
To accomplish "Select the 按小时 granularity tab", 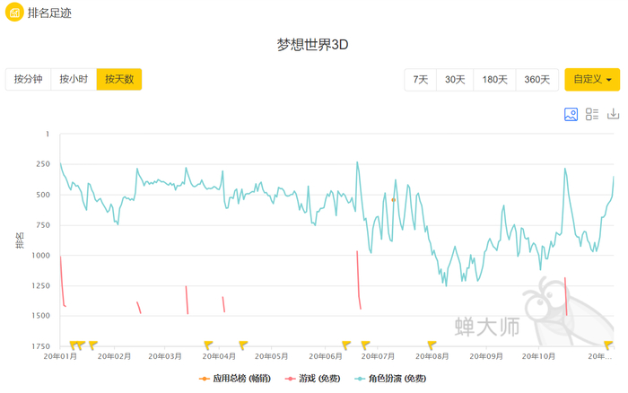I will [x=74, y=79].
